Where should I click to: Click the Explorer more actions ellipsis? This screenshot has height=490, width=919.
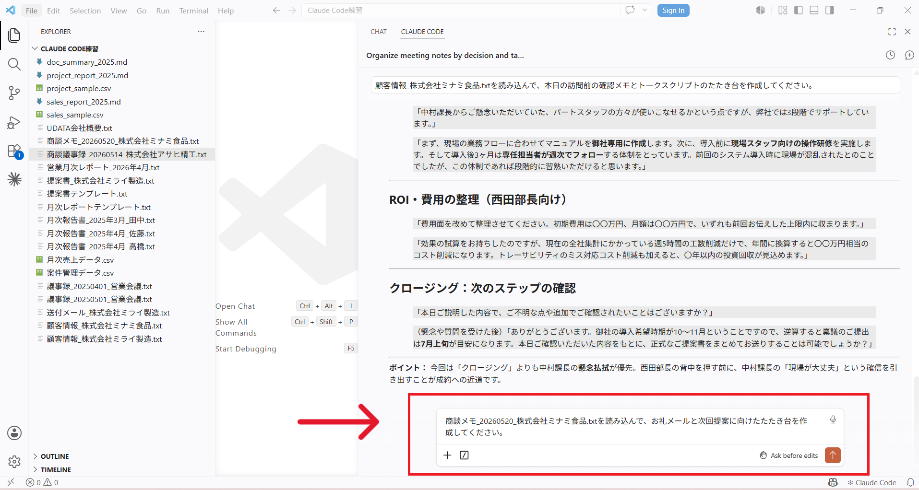(201, 32)
